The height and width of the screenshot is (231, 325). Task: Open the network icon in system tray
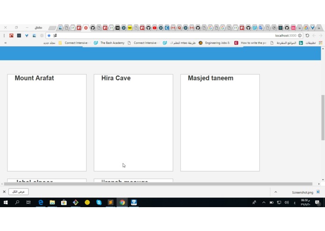point(279,202)
